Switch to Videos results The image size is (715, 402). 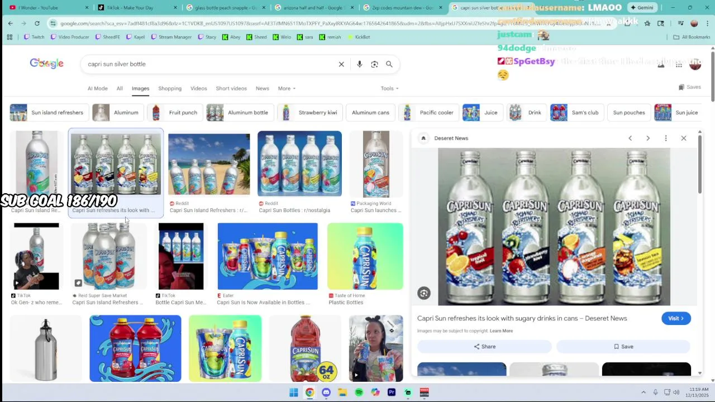point(199,88)
